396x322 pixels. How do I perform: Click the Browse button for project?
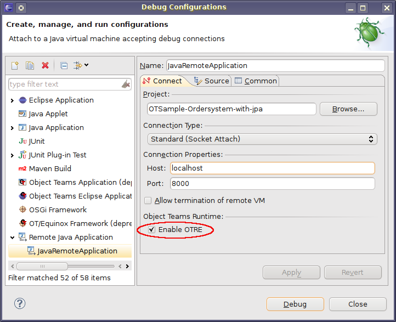tap(348, 109)
